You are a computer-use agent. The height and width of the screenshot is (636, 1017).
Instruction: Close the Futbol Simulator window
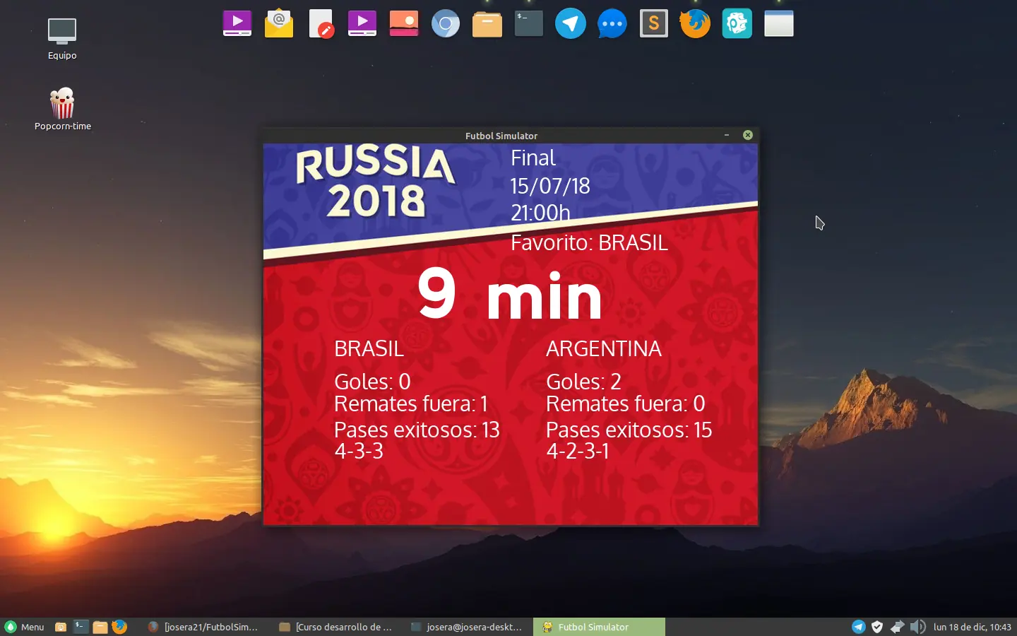748,135
